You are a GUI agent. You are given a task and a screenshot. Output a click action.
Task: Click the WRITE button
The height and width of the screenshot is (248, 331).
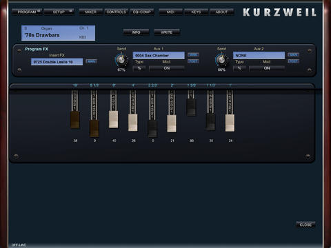click(x=167, y=32)
